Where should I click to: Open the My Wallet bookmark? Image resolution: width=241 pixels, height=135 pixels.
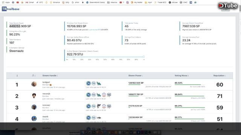click(136, 3)
